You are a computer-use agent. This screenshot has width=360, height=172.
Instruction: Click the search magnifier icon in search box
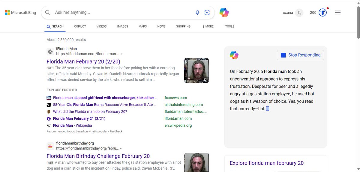pyautogui.click(x=47, y=13)
